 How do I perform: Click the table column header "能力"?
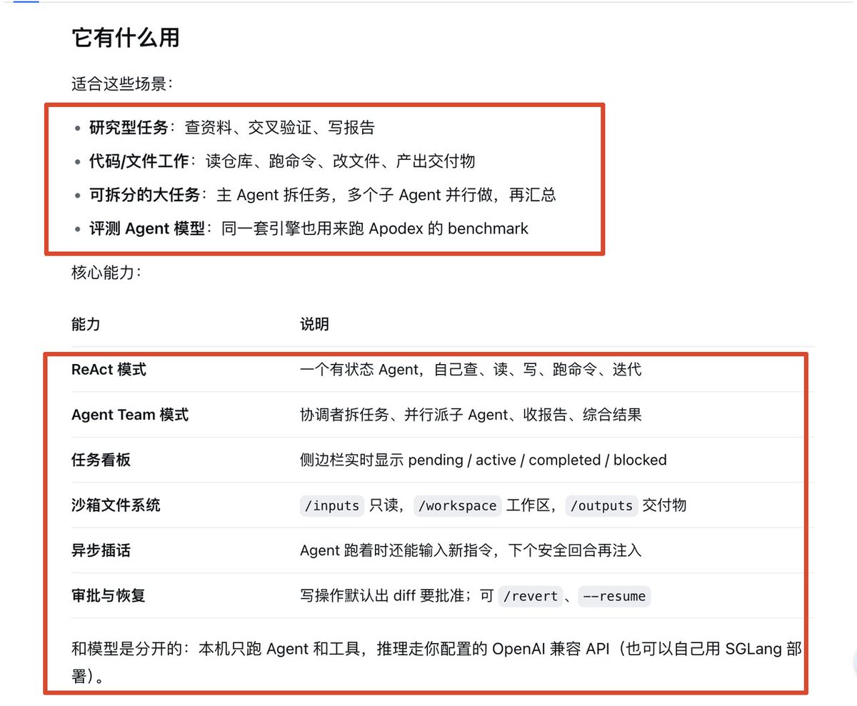pyautogui.click(x=86, y=325)
